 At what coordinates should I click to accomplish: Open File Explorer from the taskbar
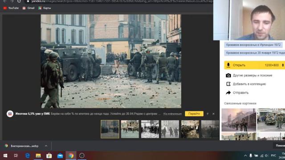(38, 156)
